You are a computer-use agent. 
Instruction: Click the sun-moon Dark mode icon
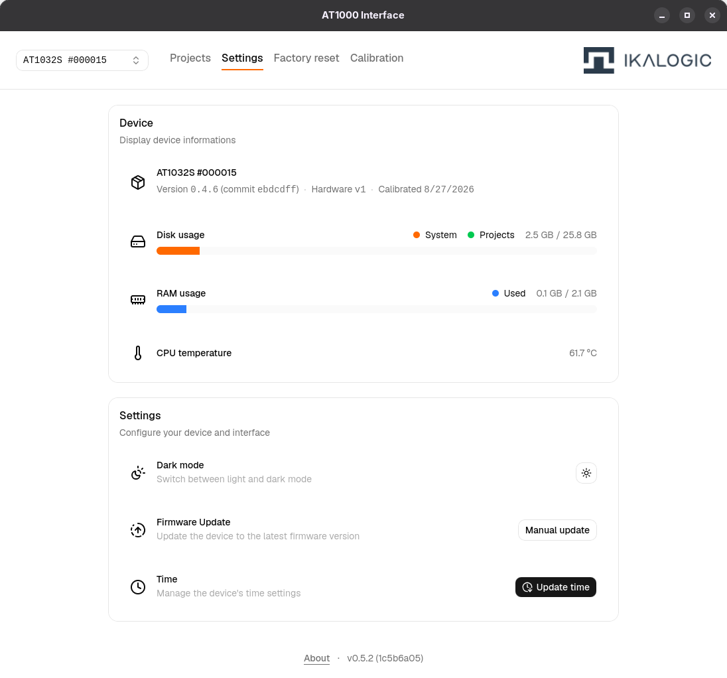138,472
